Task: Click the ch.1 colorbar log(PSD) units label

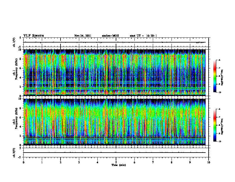Action: [x=222, y=78]
